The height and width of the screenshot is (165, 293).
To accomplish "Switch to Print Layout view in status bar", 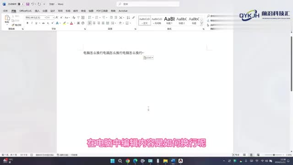I will click(251, 155).
